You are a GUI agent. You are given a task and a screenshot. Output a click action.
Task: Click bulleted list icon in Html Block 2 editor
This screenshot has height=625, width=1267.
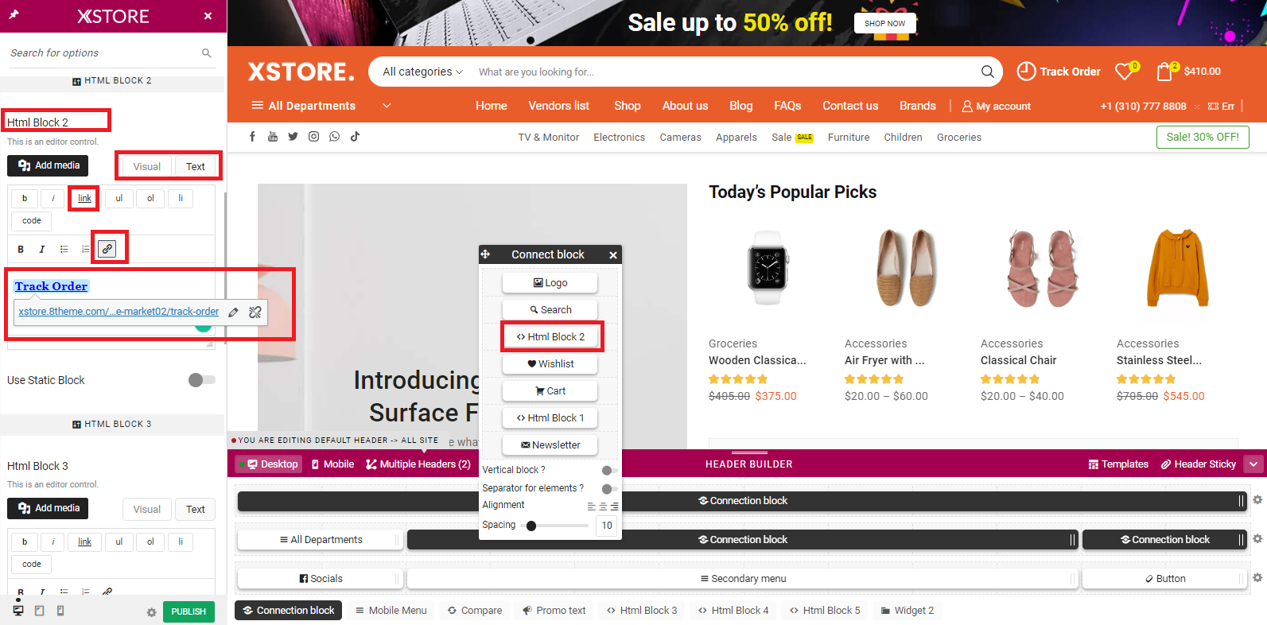click(64, 249)
